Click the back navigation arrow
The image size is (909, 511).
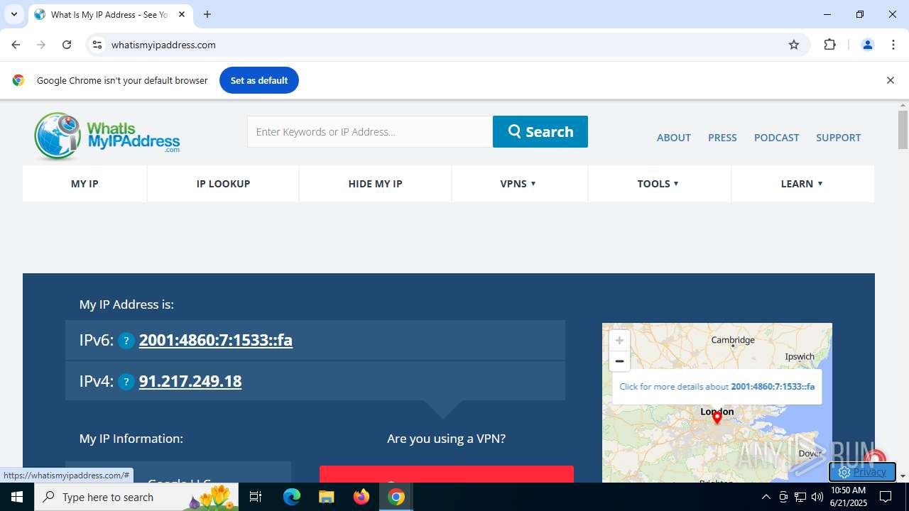coord(16,45)
